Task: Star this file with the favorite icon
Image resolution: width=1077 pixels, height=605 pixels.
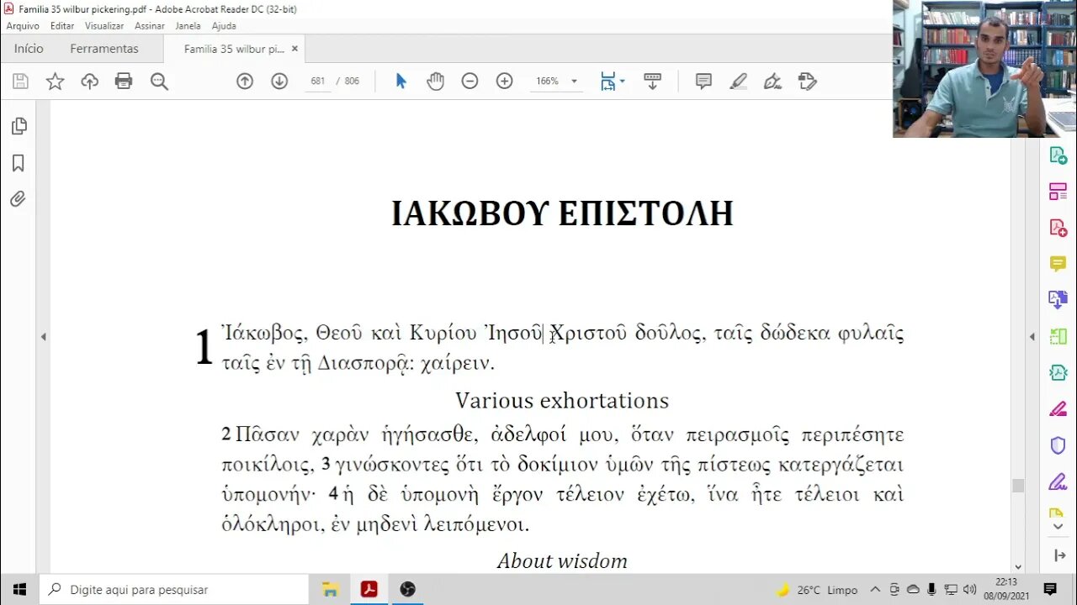Action: (56, 82)
